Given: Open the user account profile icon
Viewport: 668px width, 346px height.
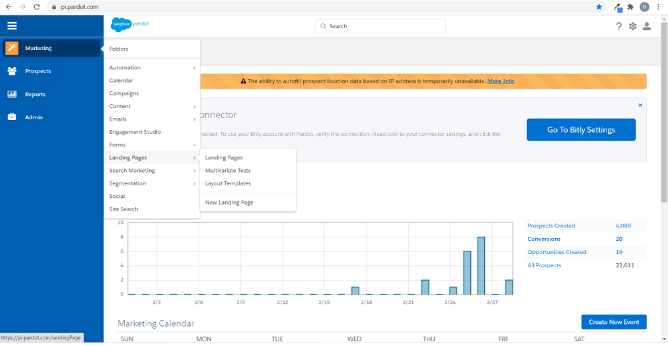Looking at the screenshot, I should click(x=647, y=27).
